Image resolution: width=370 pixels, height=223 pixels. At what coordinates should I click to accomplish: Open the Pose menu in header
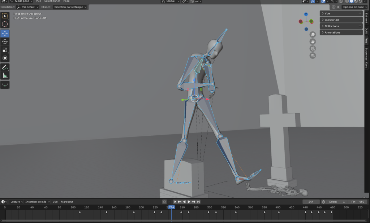[x=66, y=1]
